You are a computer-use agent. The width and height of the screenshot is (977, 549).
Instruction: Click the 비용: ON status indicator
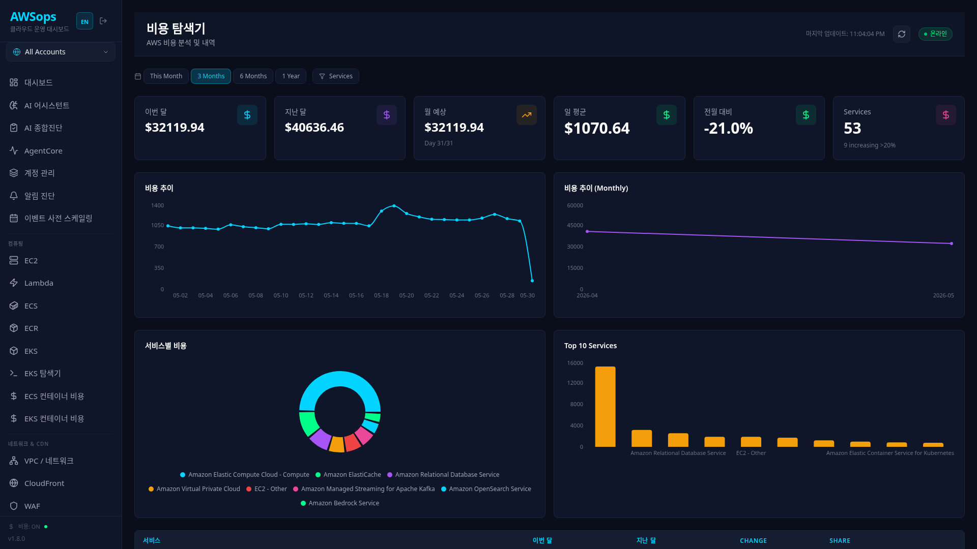28,527
